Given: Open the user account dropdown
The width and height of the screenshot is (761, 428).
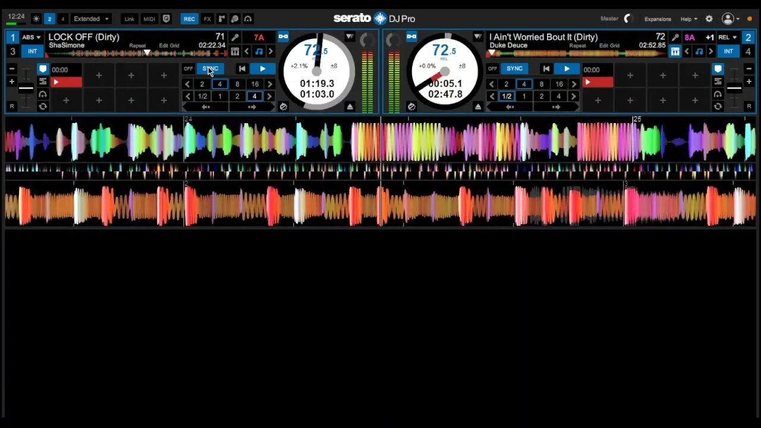Looking at the screenshot, I should (x=731, y=19).
